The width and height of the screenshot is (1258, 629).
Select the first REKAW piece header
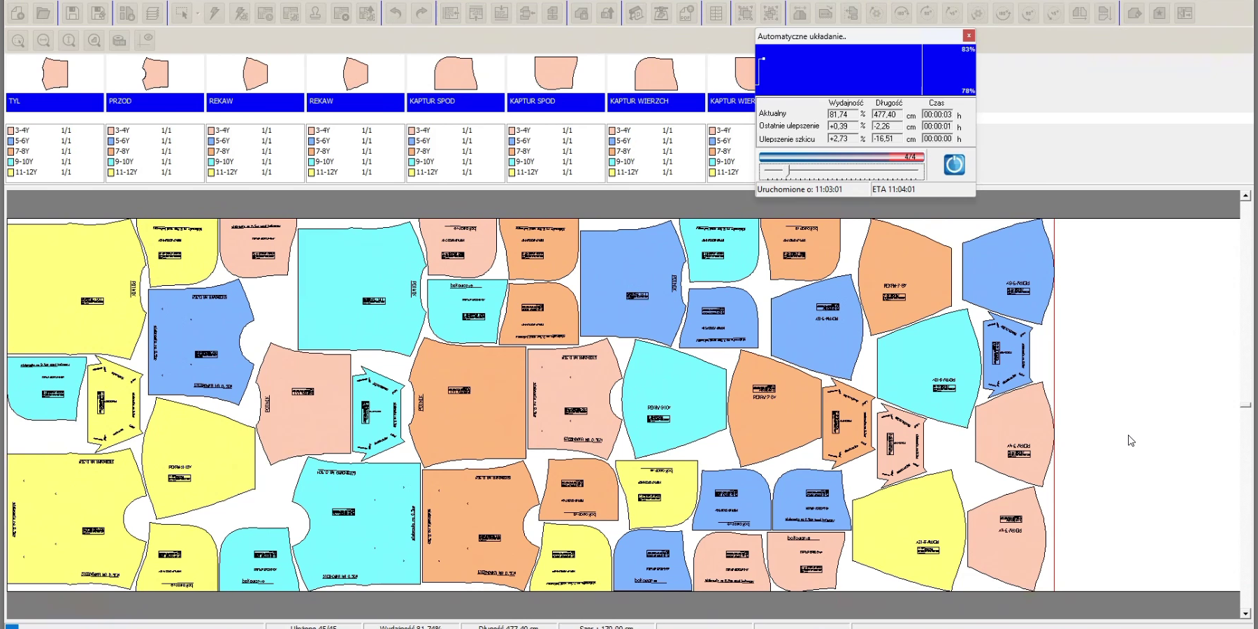255,102
